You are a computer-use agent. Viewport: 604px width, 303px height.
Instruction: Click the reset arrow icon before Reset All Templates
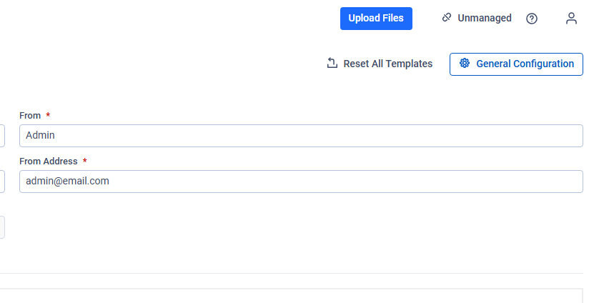point(332,64)
